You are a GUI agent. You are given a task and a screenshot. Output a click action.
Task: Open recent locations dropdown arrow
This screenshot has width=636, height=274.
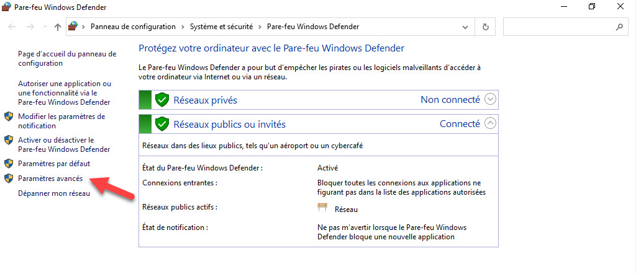point(45,27)
